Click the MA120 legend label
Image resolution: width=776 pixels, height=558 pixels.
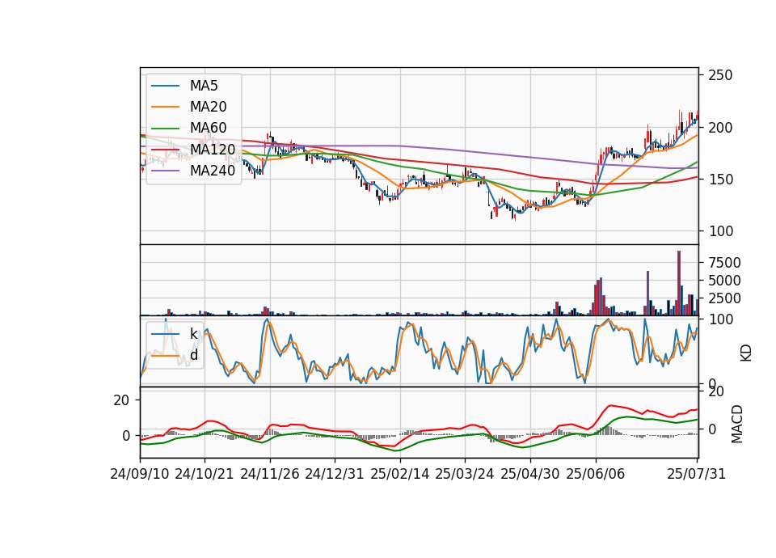[x=213, y=149]
